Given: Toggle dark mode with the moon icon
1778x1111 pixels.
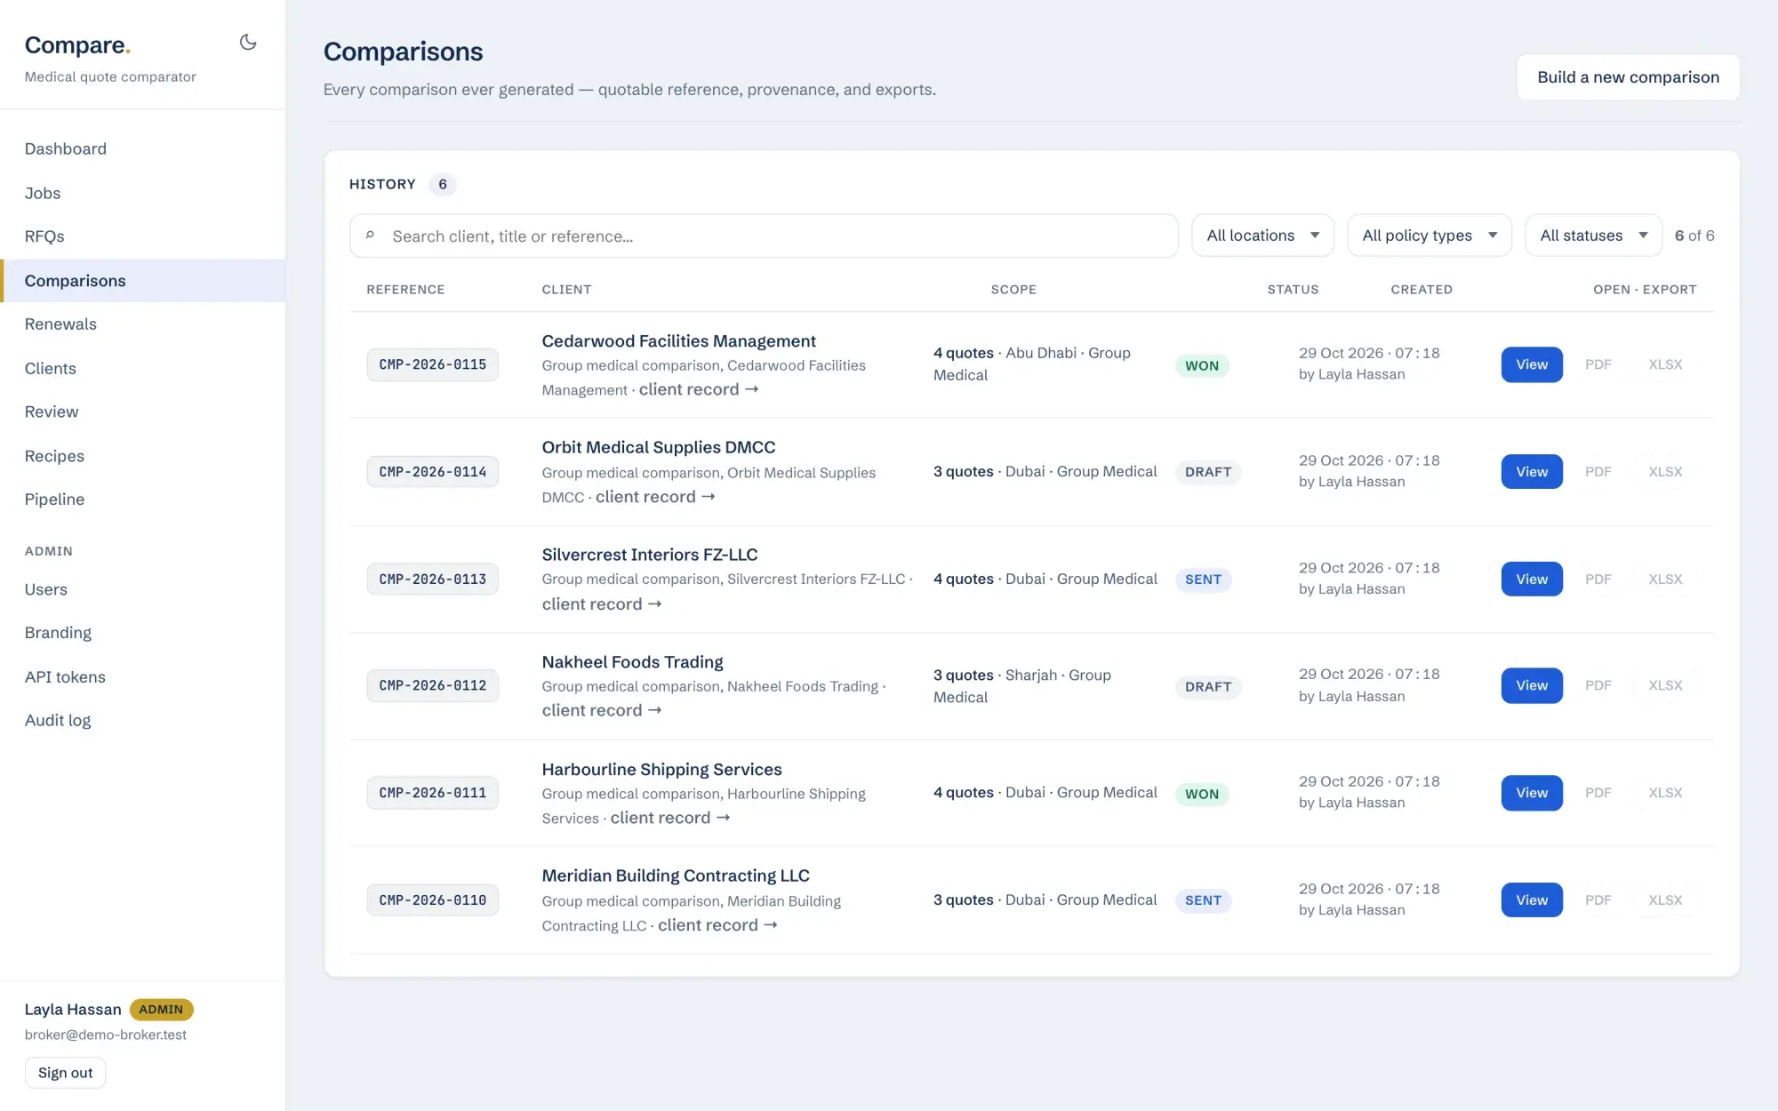Looking at the screenshot, I should [248, 42].
